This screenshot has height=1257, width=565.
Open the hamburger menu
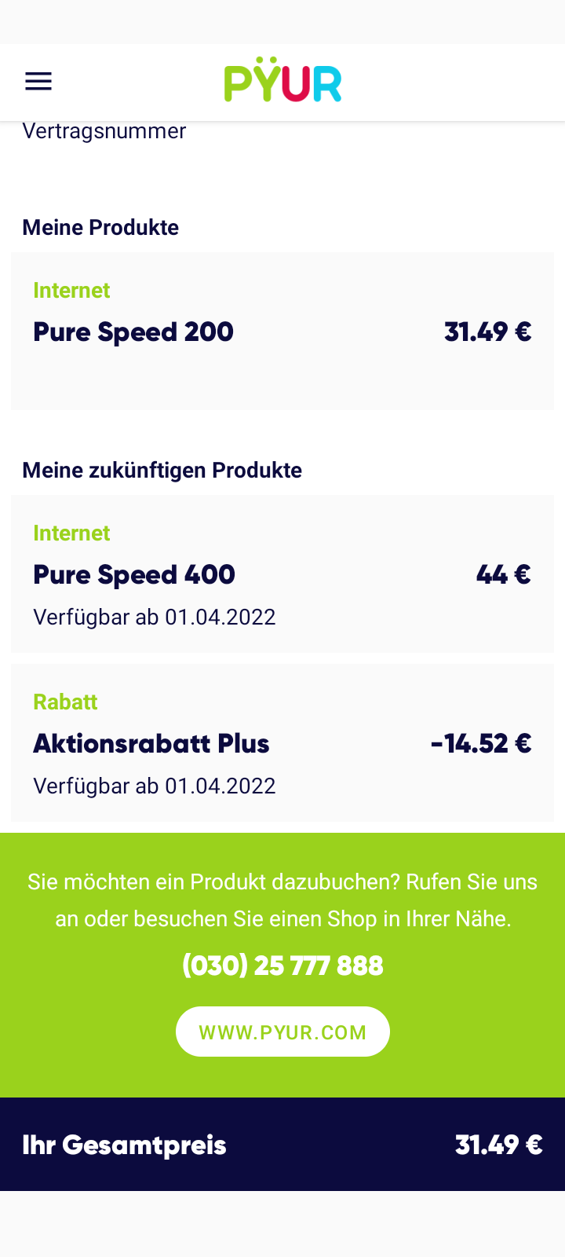point(38,82)
